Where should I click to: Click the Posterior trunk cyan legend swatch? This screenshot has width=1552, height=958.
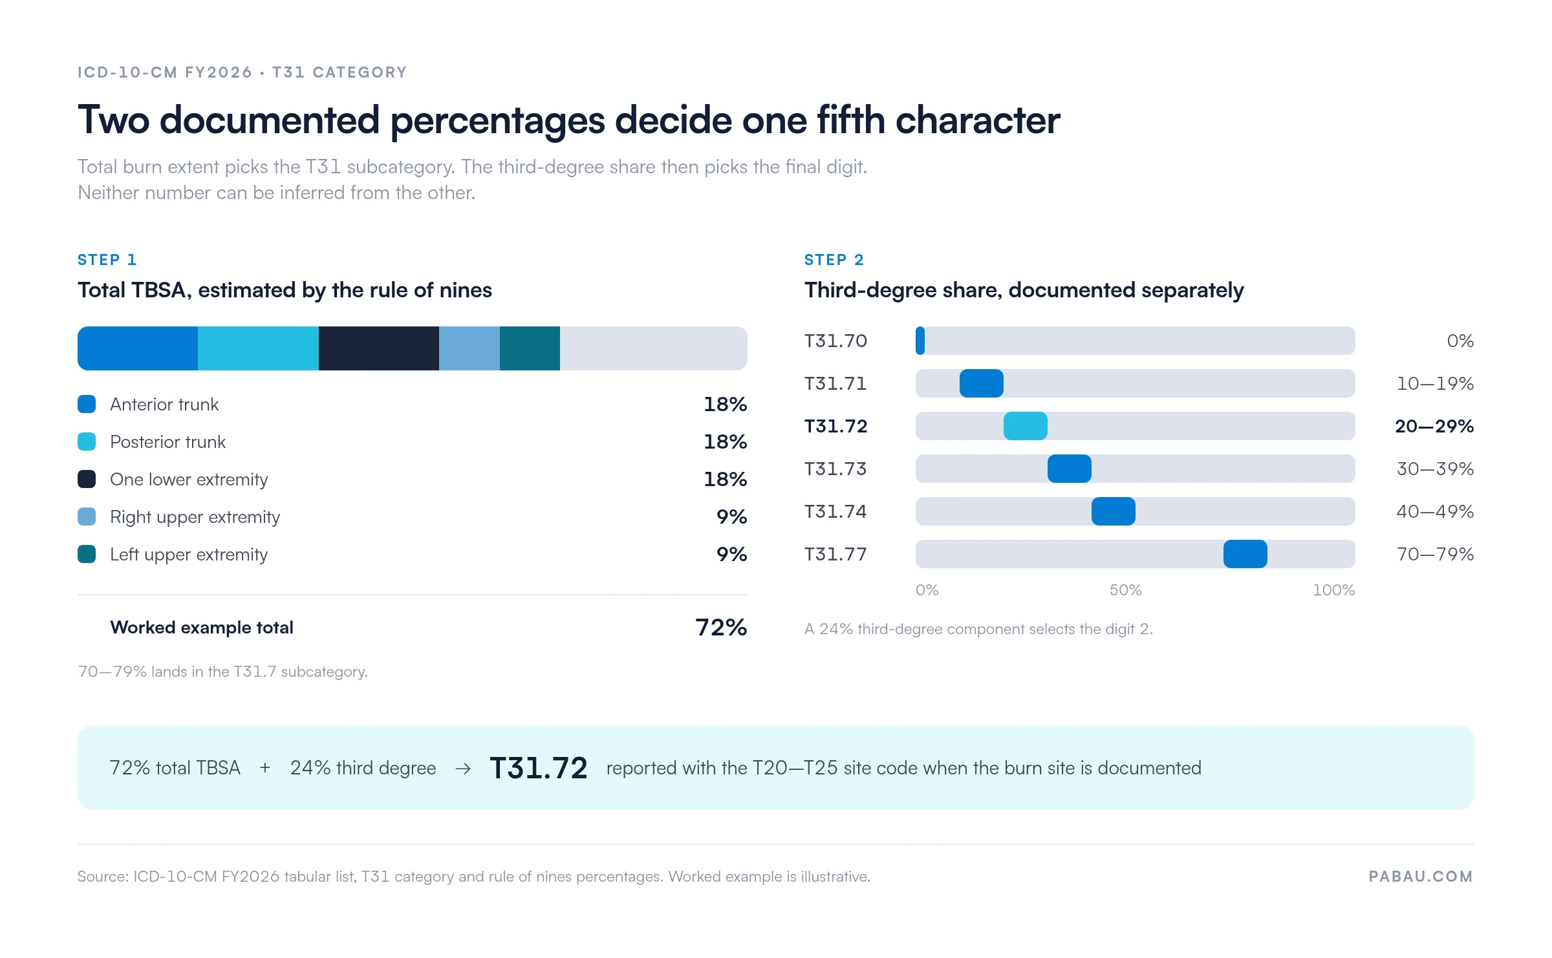87,442
